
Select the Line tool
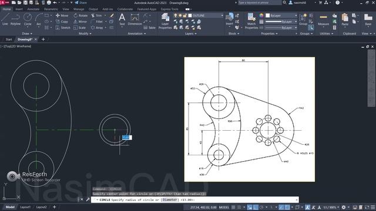(x=5, y=19)
